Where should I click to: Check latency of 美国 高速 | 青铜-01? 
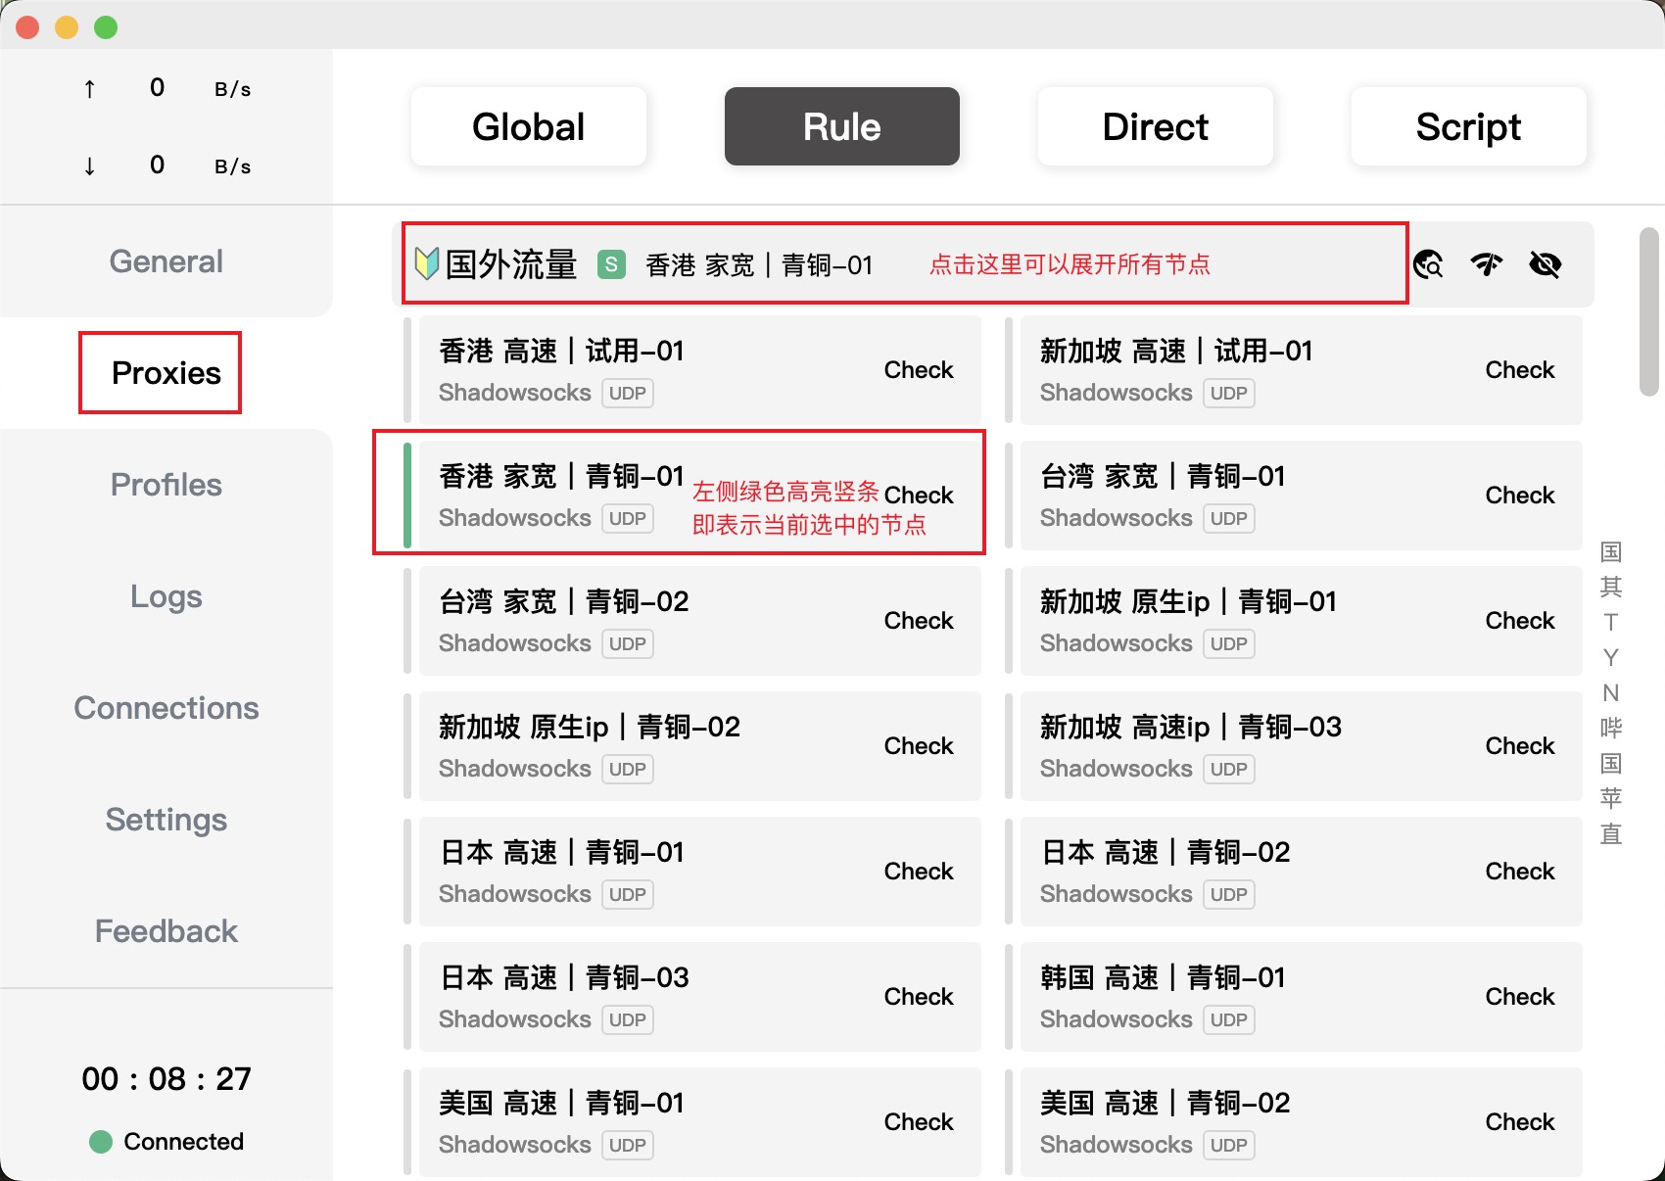point(919,1122)
